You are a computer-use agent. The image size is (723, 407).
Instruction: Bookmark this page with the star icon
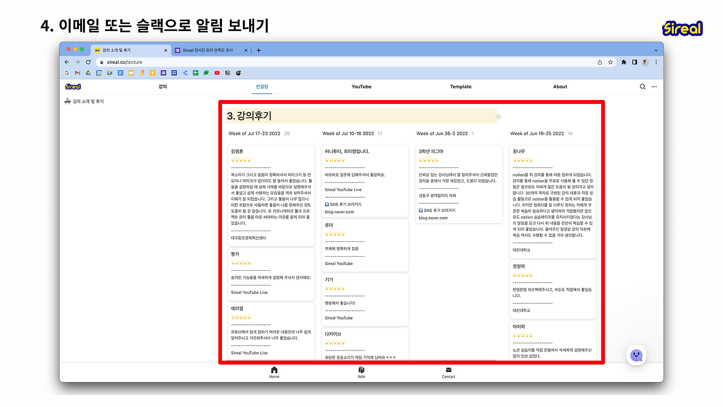pos(611,62)
